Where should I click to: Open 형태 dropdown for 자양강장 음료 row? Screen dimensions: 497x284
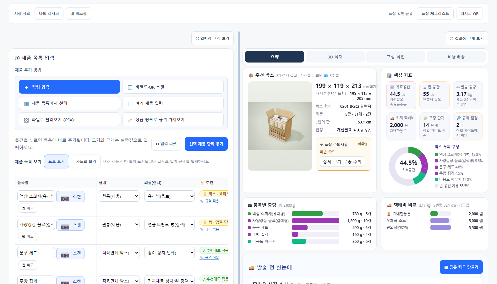click(x=119, y=224)
